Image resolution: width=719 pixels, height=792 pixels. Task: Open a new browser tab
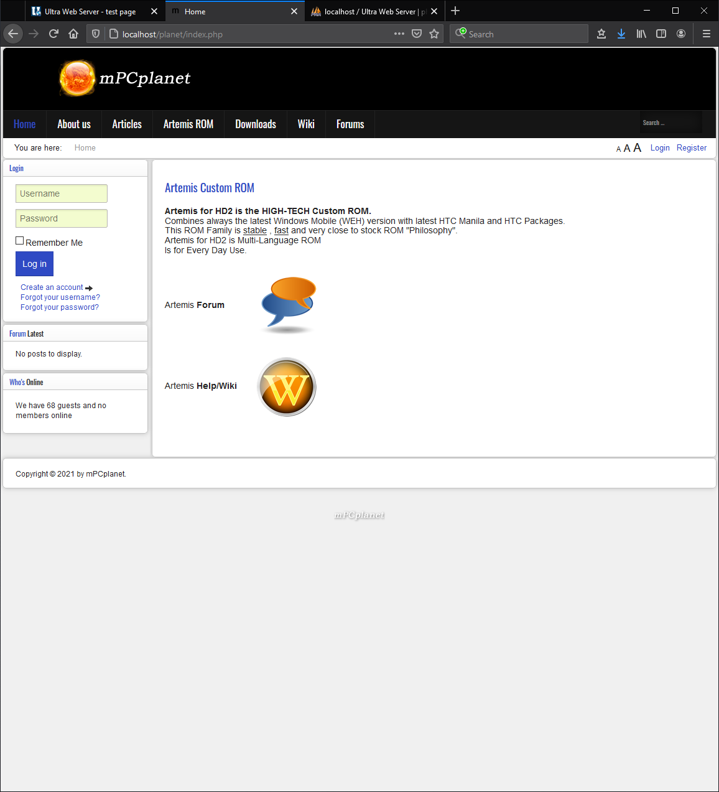[455, 11]
